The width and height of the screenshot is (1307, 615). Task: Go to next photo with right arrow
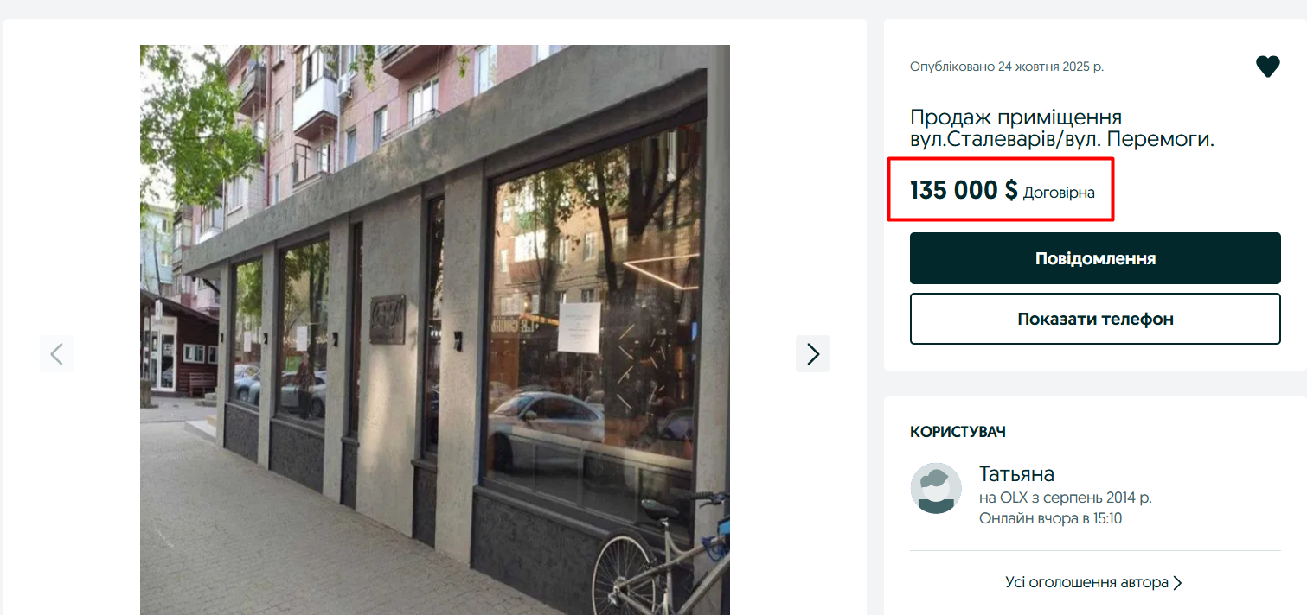(813, 354)
